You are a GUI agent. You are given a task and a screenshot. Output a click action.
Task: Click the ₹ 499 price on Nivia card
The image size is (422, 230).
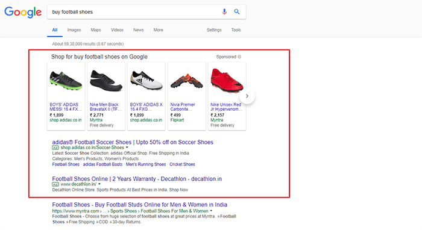point(175,115)
